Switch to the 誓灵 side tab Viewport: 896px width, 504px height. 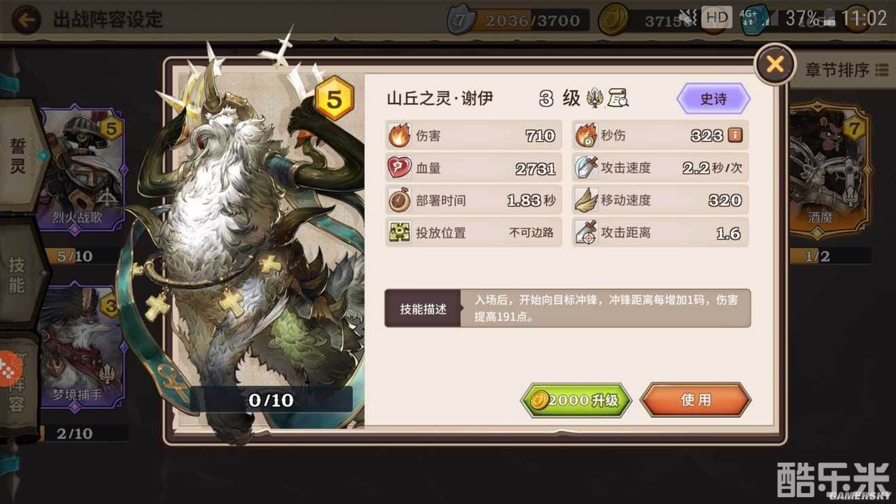point(18,155)
